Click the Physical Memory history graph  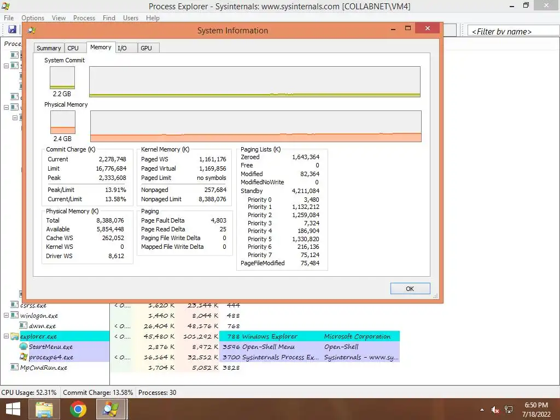(256, 126)
